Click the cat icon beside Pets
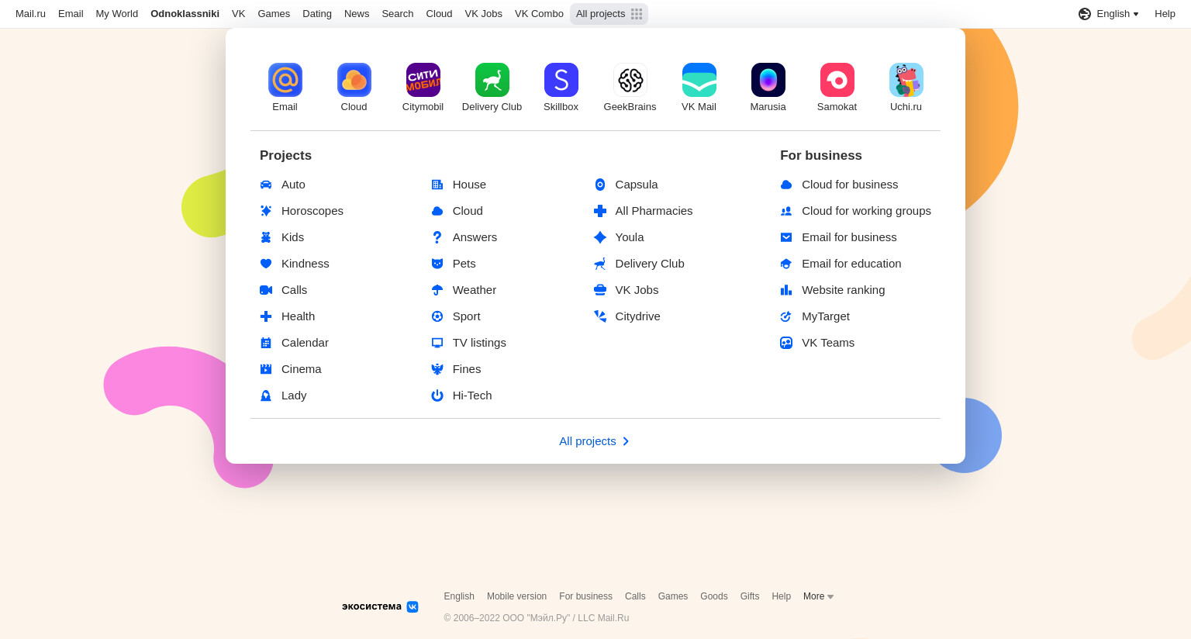The image size is (1191, 639). tap(437, 264)
